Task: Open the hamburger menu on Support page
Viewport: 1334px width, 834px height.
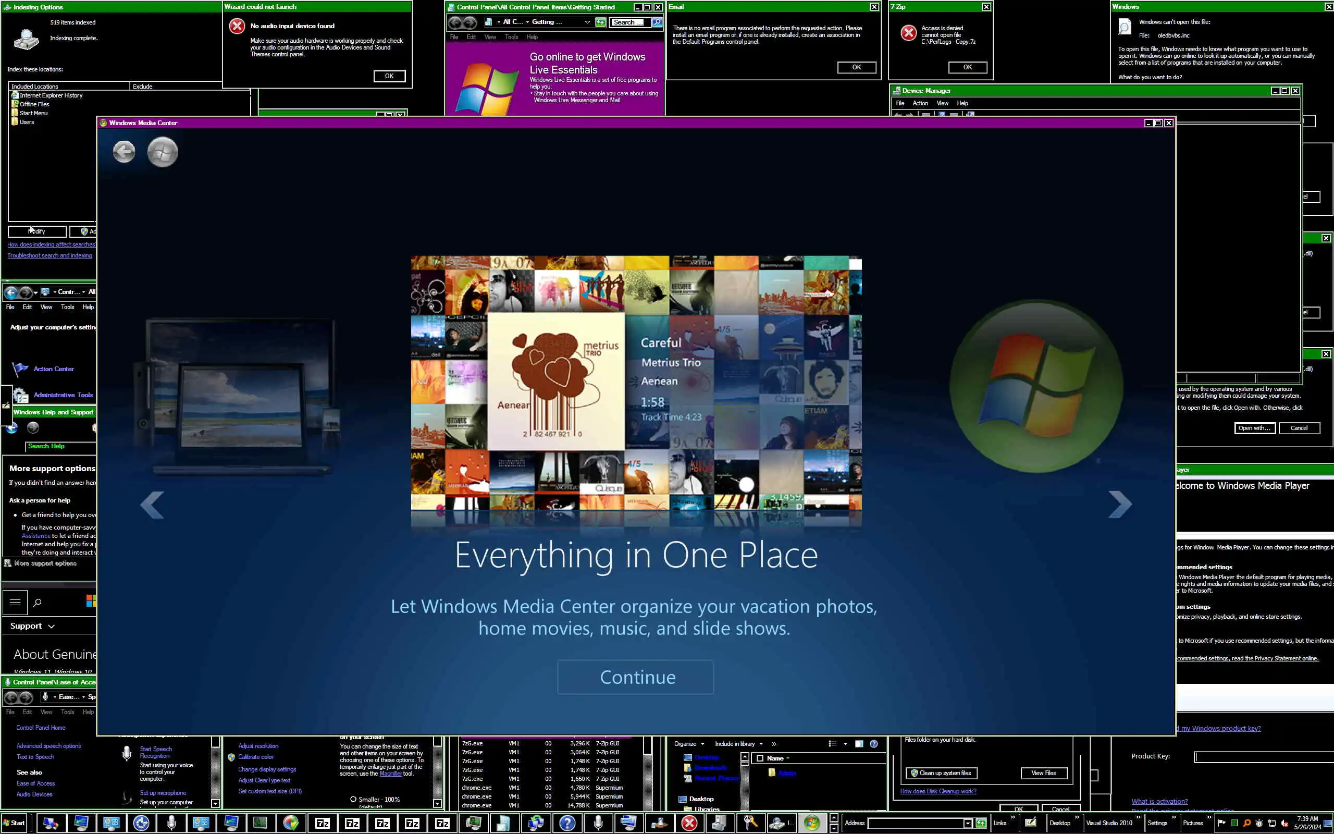Action: coord(15,603)
